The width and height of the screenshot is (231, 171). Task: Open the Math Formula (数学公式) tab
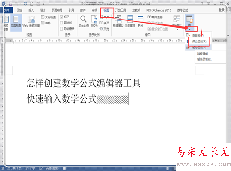182,10
